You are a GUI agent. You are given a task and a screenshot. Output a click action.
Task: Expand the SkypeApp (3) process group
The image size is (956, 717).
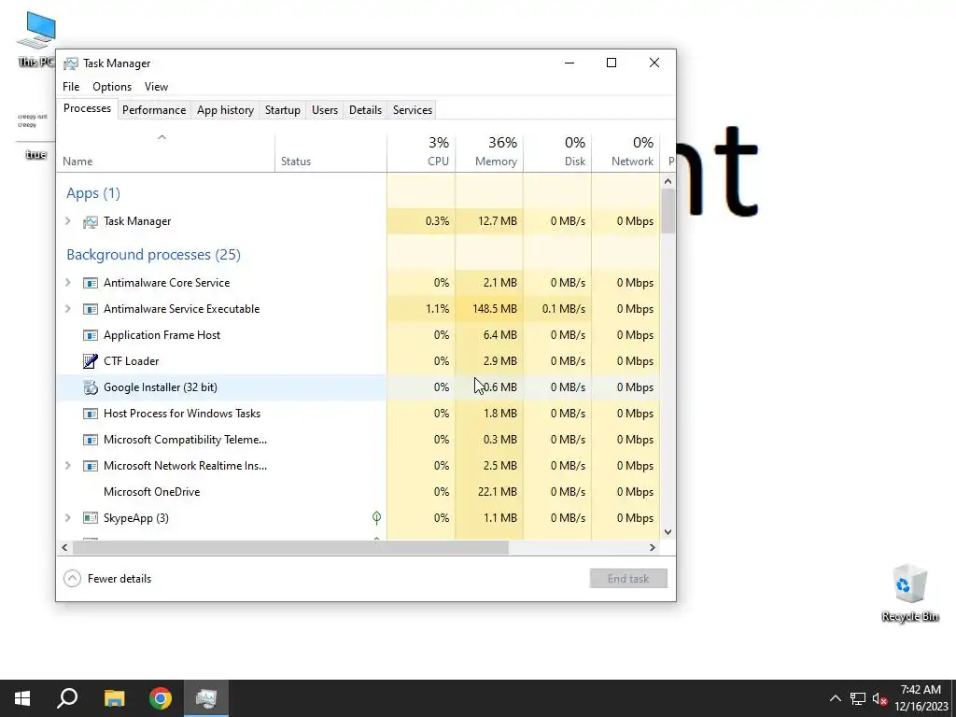pyautogui.click(x=67, y=517)
